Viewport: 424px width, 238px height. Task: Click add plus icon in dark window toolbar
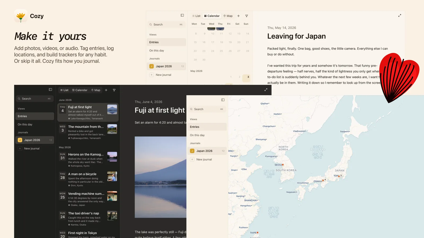pyautogui.click(x=106, y=90)
